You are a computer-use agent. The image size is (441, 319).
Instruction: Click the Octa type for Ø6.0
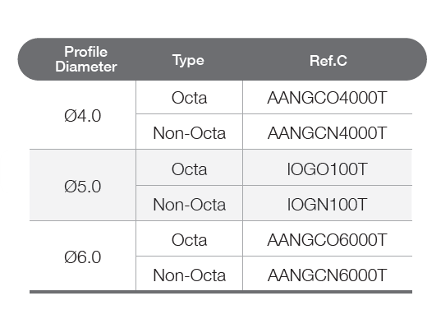click(189, 240)
